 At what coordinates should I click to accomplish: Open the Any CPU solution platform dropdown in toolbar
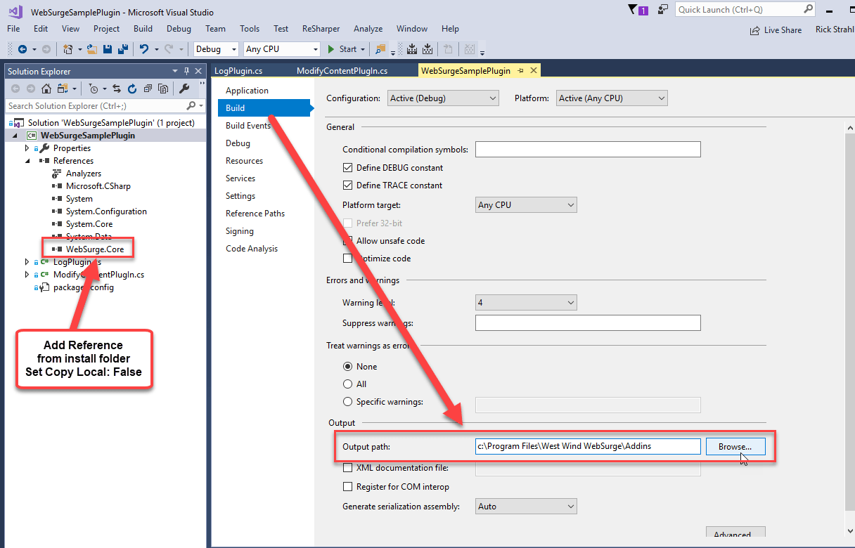pyautogui.click(x=282, y=49)
